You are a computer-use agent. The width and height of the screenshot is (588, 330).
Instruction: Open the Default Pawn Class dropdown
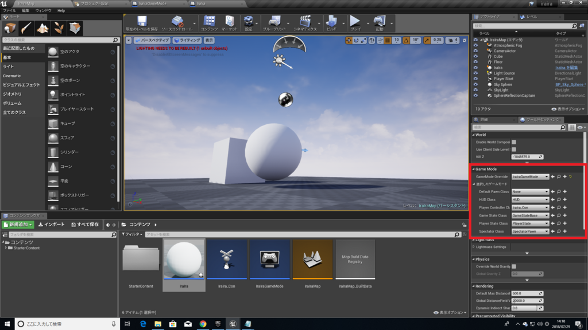click(x=530, y=191)
